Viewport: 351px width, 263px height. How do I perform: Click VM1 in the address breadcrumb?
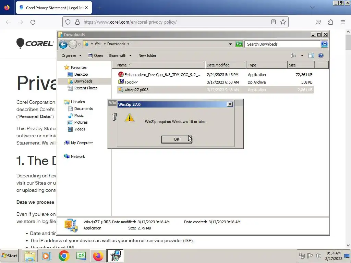98,44
